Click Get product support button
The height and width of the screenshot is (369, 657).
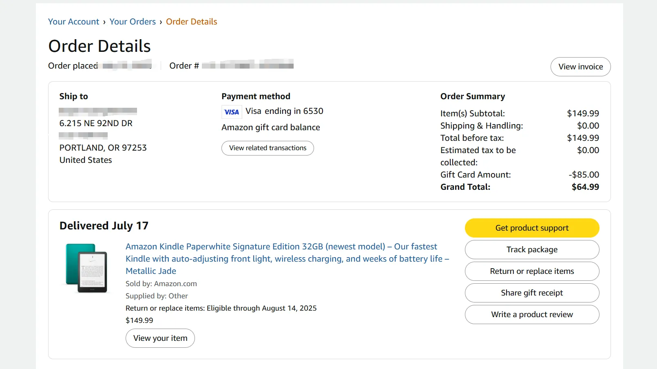532,228
